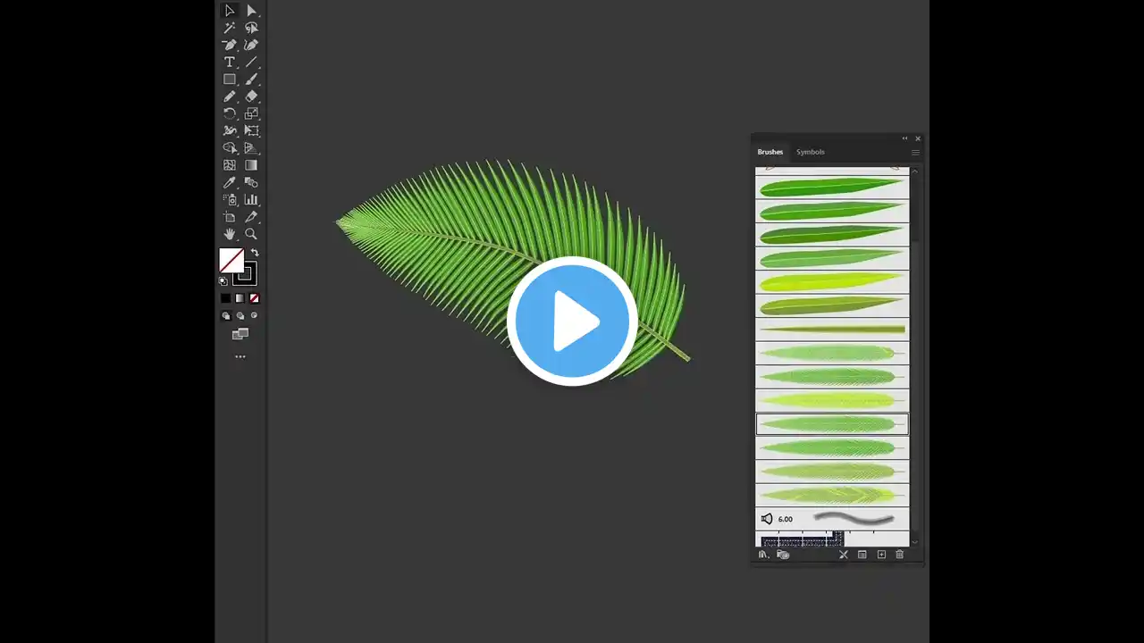Open Edit Toolbar three-dots button
1144x643 pixels.
pos(240,356)
